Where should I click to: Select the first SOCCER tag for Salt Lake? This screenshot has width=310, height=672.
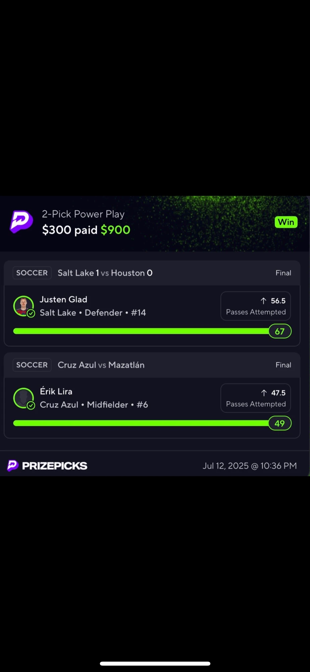click(x=32, y=273)
